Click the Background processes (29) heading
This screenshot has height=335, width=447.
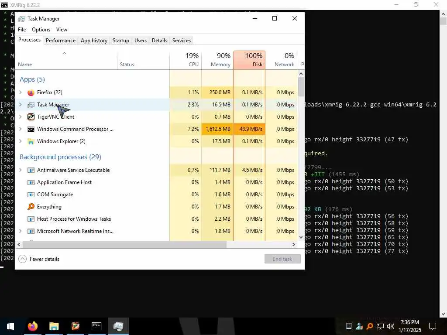coord(60,157)
